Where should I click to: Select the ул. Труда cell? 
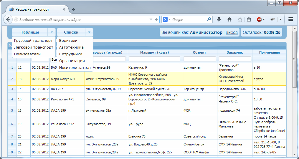pos(155,124)
